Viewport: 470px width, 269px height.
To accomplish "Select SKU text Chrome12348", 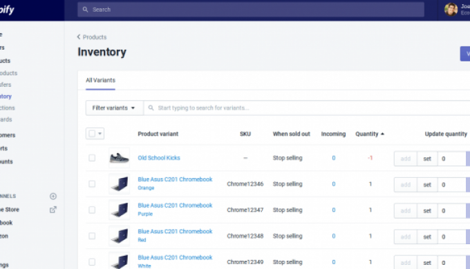I will 245,236.
